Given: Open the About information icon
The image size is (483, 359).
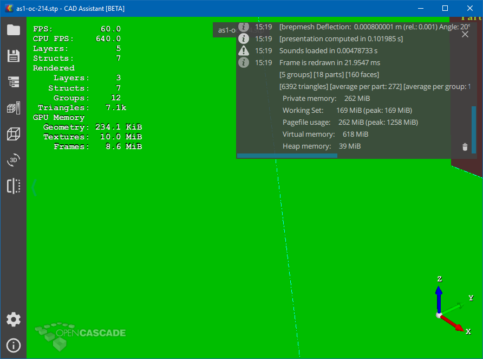Looking at the screenshot, I should coord(14,345).
